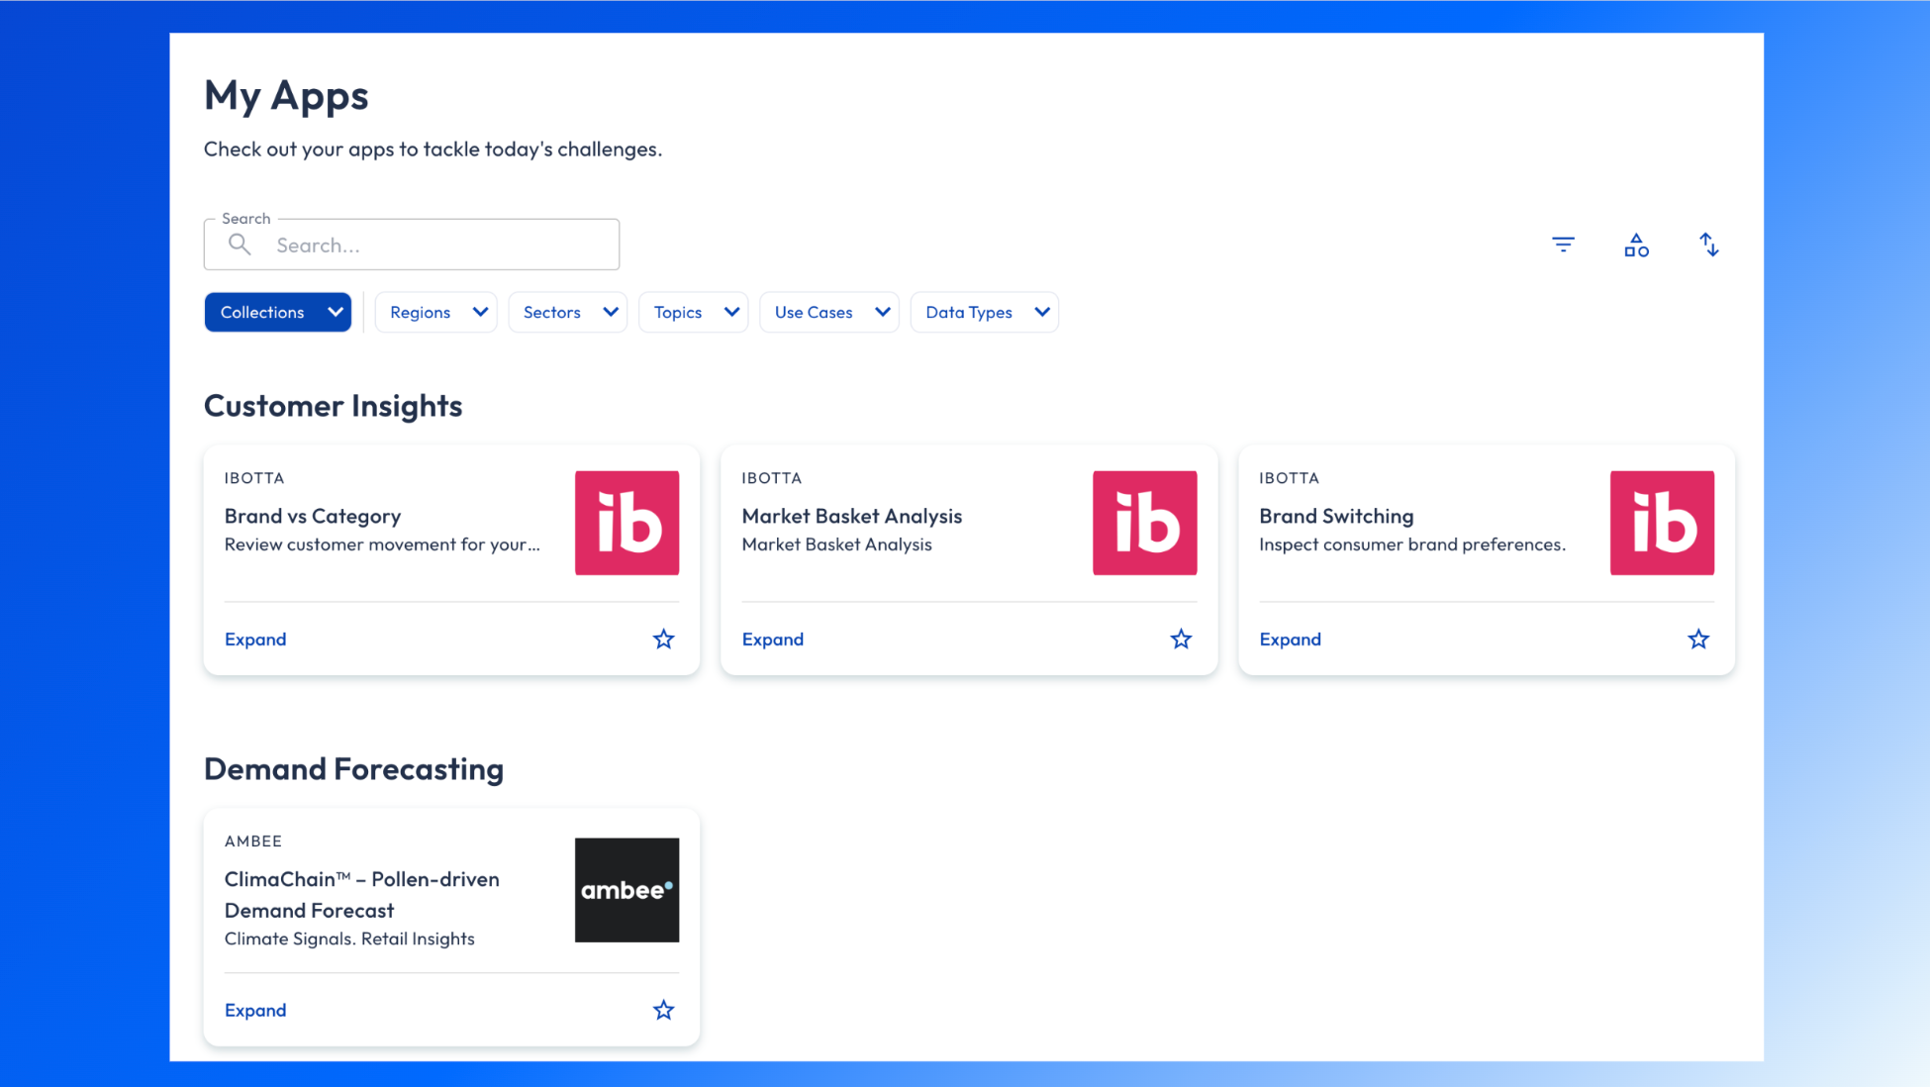Click the Brand vs Category title
The height and width of the screenshot is (1087, 1930).
(313, 516)
